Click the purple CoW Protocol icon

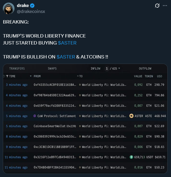click(x=35, y=116)
